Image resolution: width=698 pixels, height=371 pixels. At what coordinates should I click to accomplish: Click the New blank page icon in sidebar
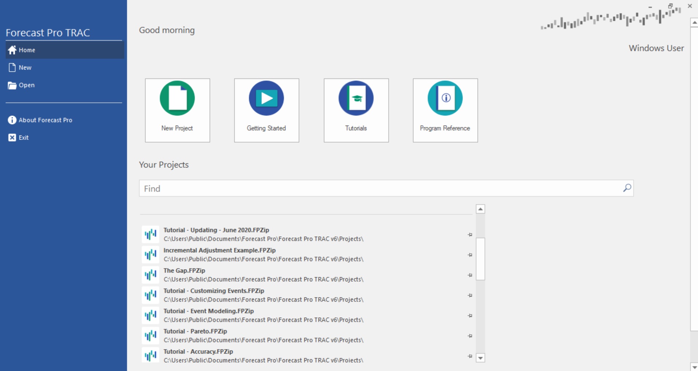12,67
